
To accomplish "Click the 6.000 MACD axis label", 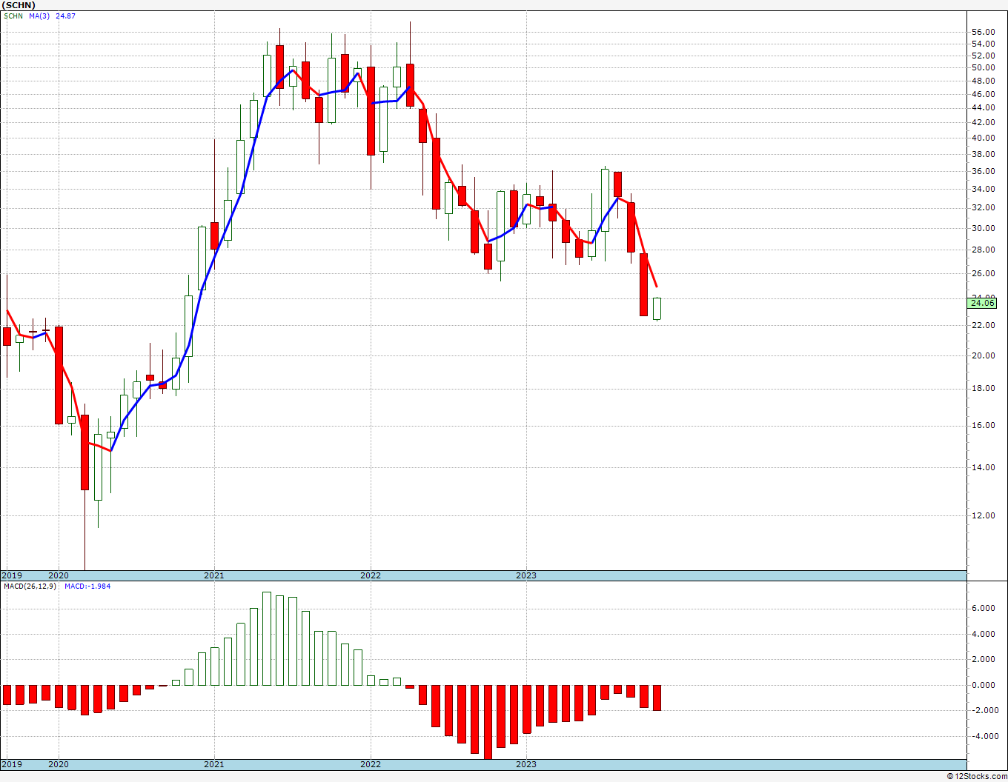I will click(983, 608).
